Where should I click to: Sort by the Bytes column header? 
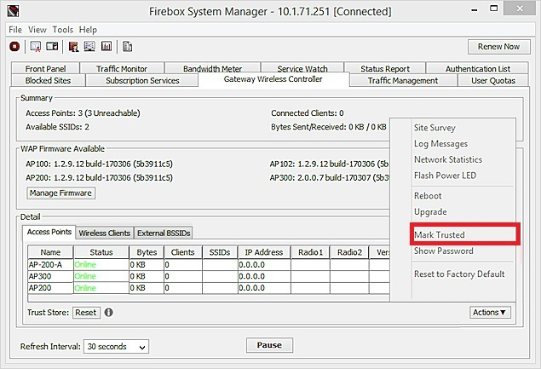pyautogui.click(x=147, y=252)
